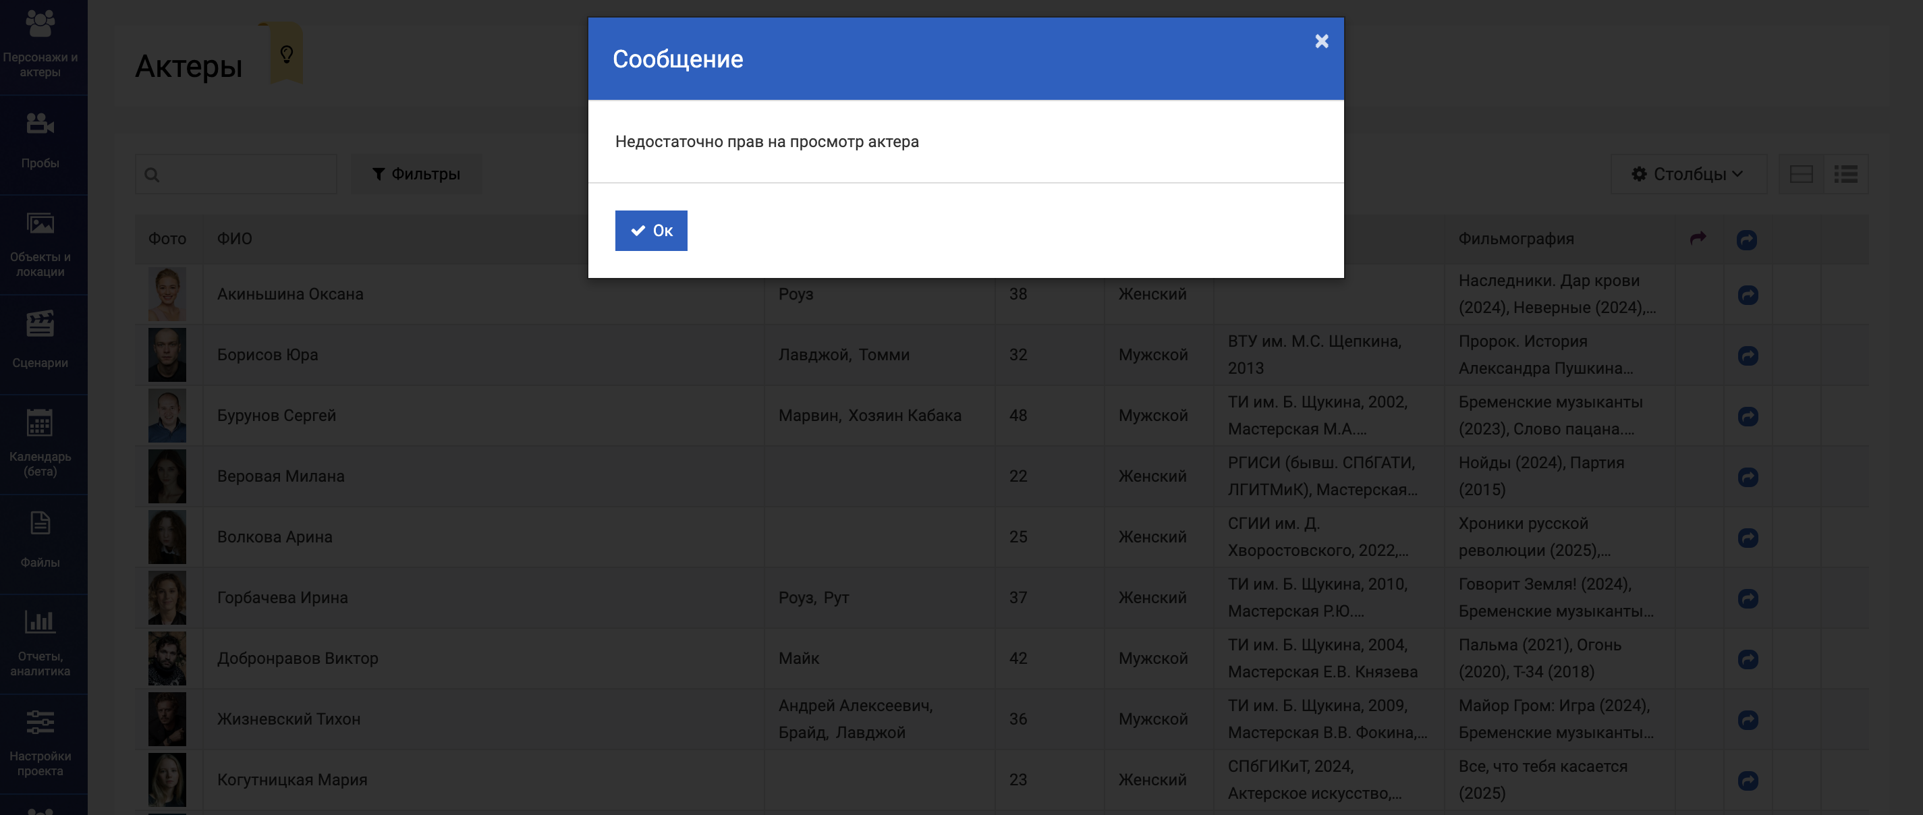Open the photo of Борисов Юра
Screen dimensions: 1923x815
[167, 354]
